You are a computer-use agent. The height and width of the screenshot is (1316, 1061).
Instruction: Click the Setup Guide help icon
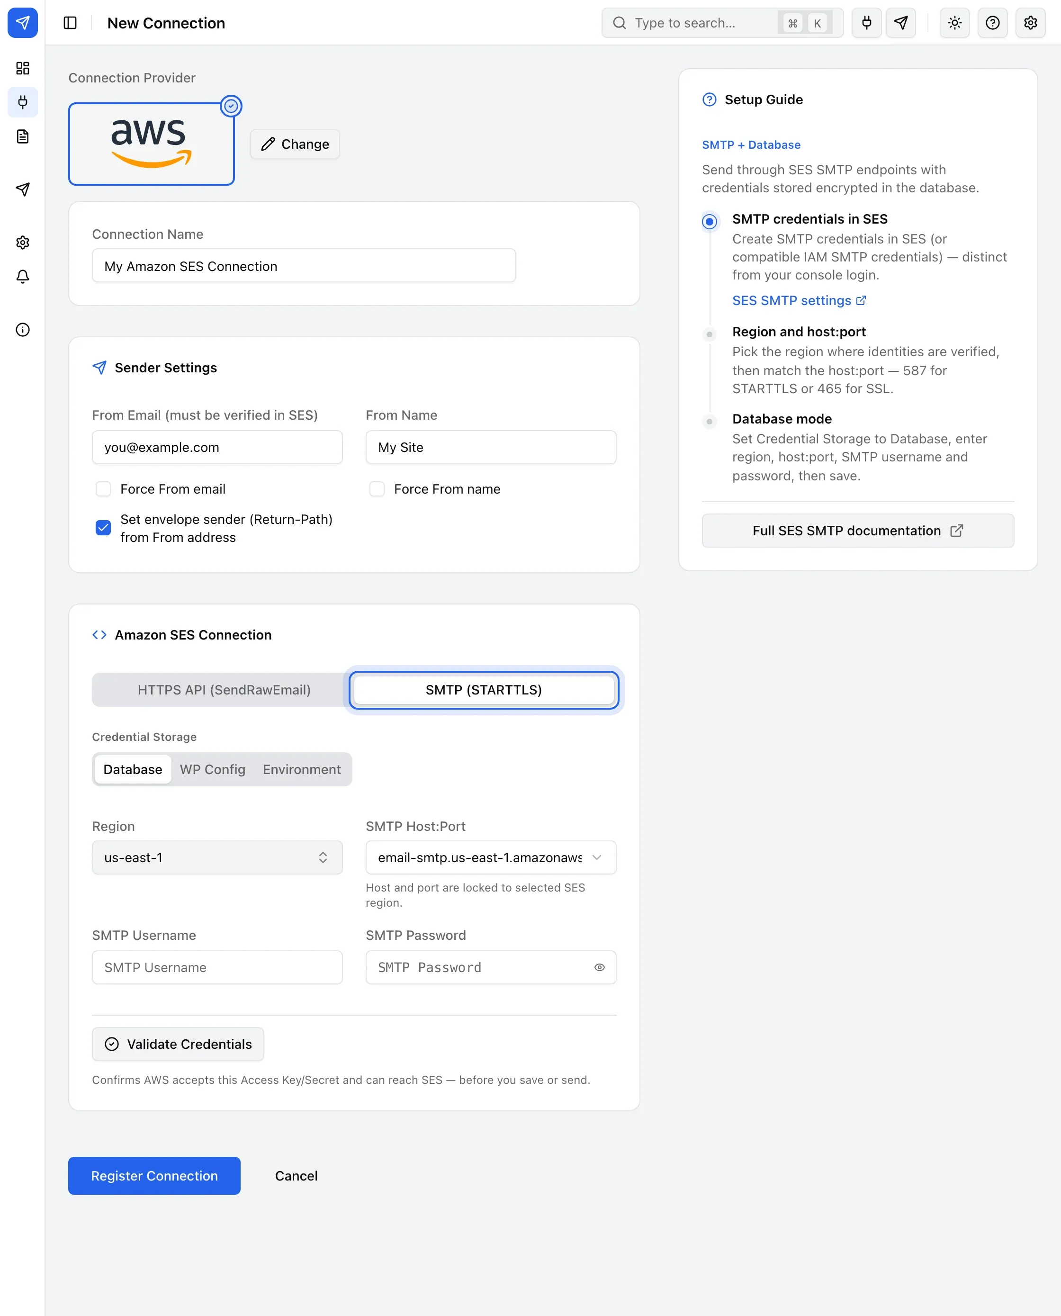(709, 99)
